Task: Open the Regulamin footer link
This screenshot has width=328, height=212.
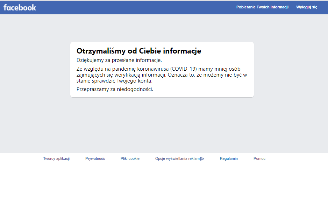Action: point(229,158)
